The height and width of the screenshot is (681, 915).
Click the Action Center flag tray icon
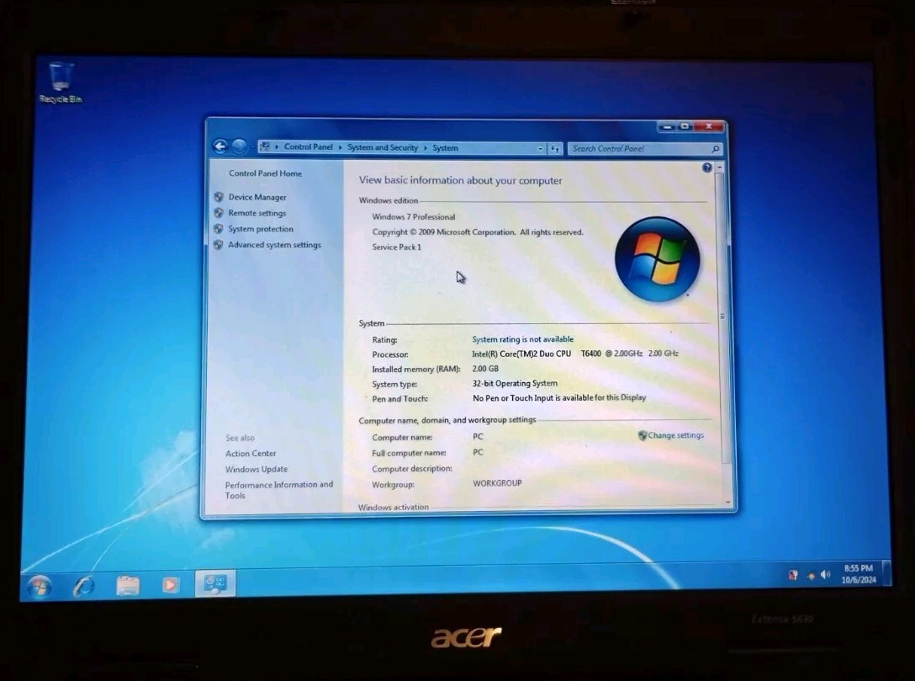(x=793, y=575)
